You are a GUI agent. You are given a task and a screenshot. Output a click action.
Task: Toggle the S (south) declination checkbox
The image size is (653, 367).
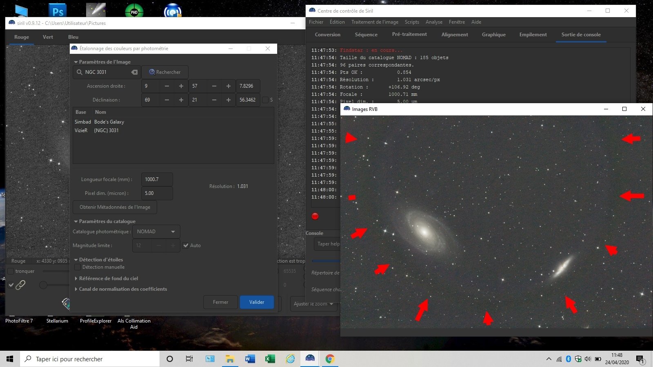[x=265, y=100]
